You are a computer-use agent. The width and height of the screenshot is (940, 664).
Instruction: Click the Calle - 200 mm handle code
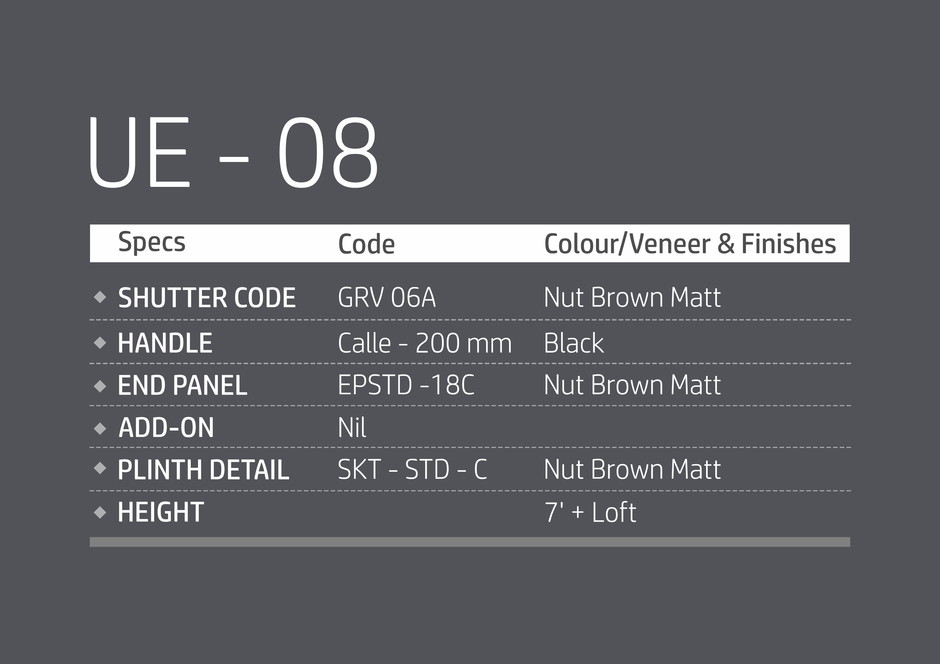424,343
